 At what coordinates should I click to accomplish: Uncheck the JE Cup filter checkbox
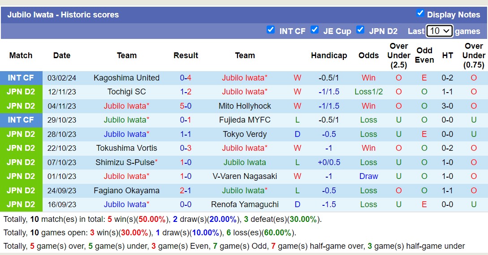(315, 30)
